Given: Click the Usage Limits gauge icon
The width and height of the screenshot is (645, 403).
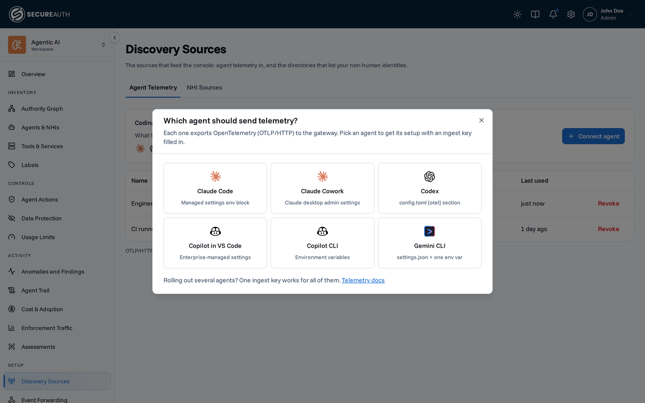Looking at the screenshot, I should tap(12, 237).
